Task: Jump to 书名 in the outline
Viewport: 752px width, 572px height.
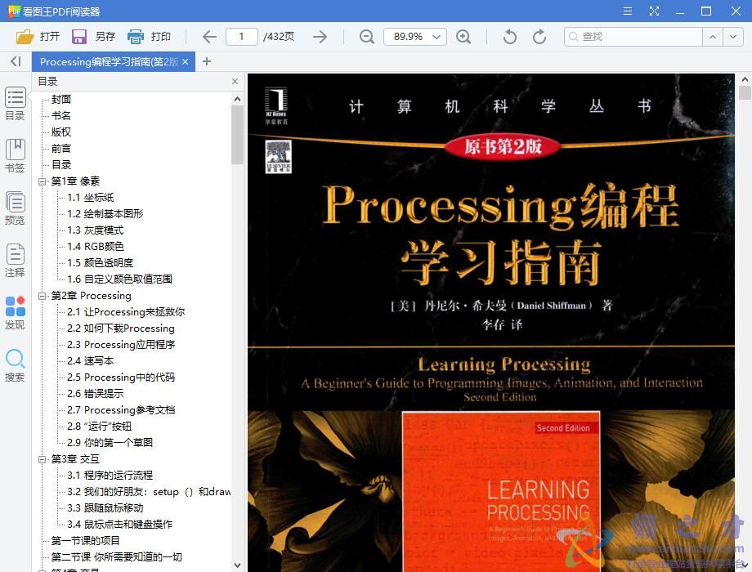Action: pyautogui.click(x=61, y=115)
